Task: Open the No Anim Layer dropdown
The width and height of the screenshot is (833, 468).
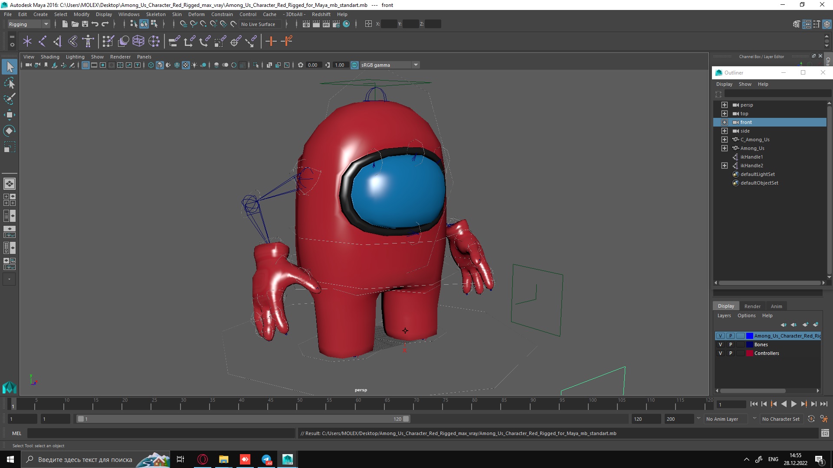Action: coord(726,419)
